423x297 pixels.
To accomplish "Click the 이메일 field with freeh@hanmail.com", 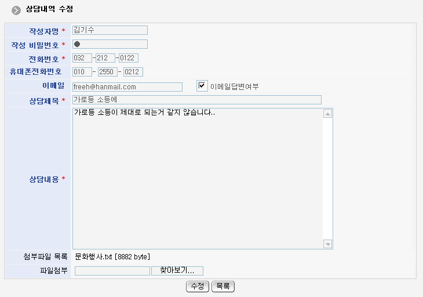I will (x=127, y=86).
